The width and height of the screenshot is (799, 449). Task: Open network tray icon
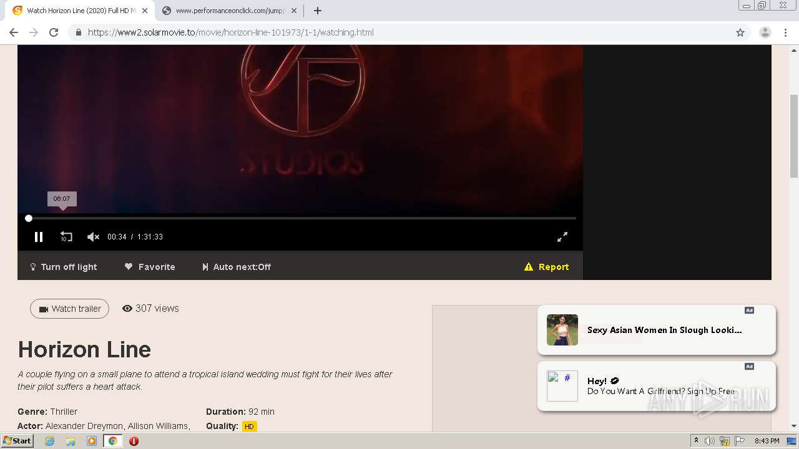tap(725, 441)
